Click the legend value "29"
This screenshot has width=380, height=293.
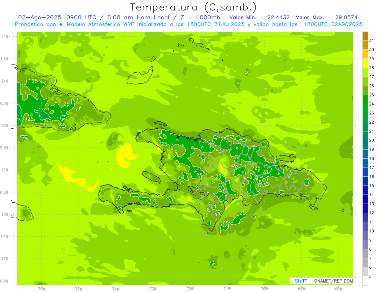tap(371, 58)
